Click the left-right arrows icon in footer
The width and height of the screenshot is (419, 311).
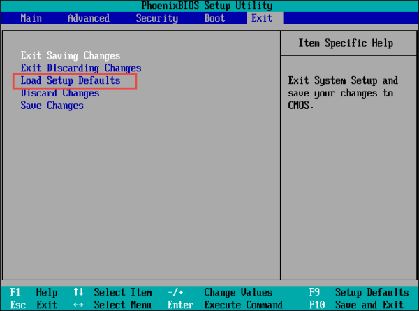(79, 305)
